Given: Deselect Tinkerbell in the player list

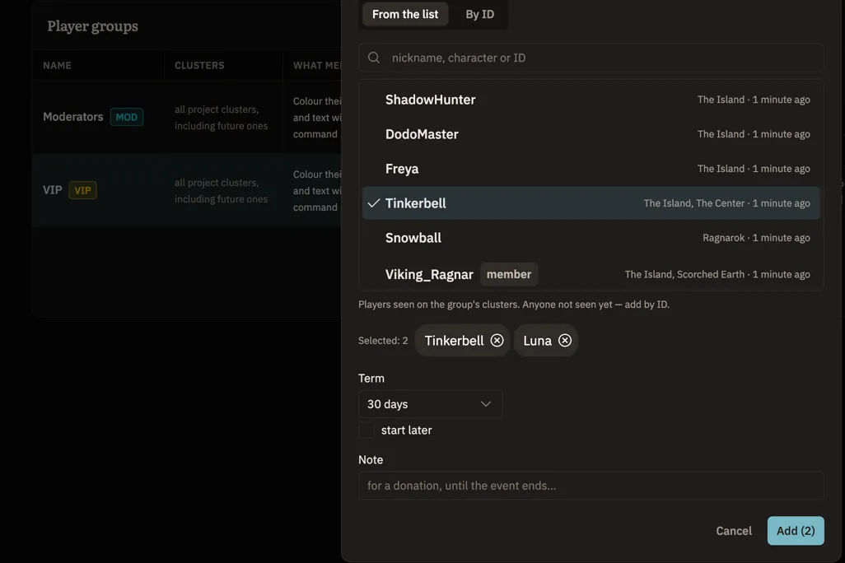Looking at the screenshot, I should (x=591, y=203).
